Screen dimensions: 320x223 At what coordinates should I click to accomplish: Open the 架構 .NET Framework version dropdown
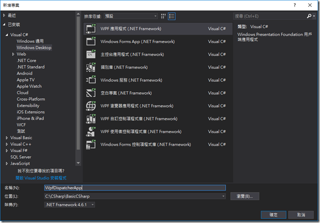tap(69, 205)
